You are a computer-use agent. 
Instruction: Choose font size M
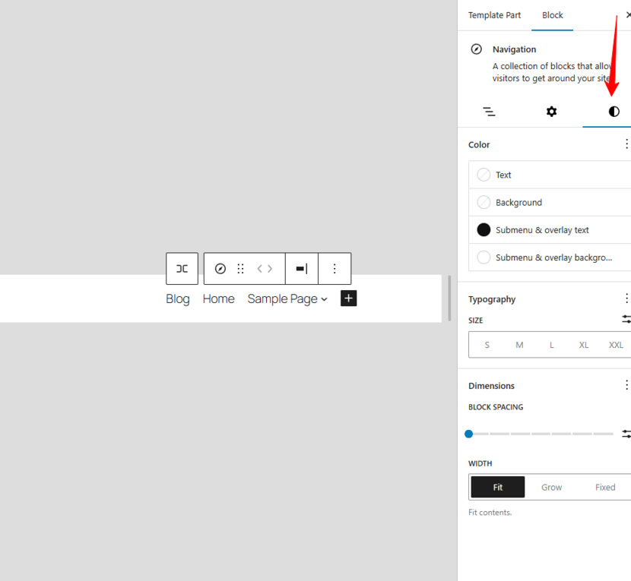pyautogui.click(x=519, y=345)
